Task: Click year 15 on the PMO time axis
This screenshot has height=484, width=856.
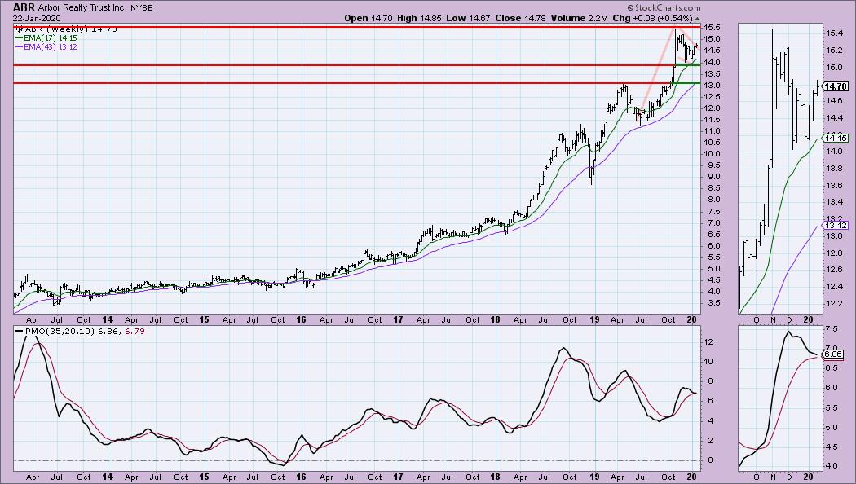Action: tap(204, 477)
